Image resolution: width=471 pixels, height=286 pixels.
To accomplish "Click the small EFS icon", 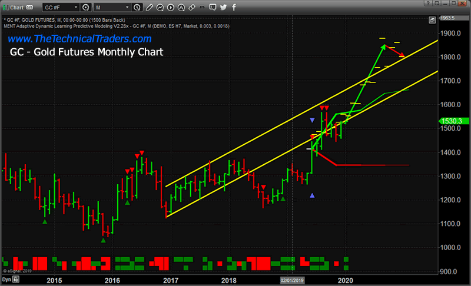I will click(x=202, y=7).
